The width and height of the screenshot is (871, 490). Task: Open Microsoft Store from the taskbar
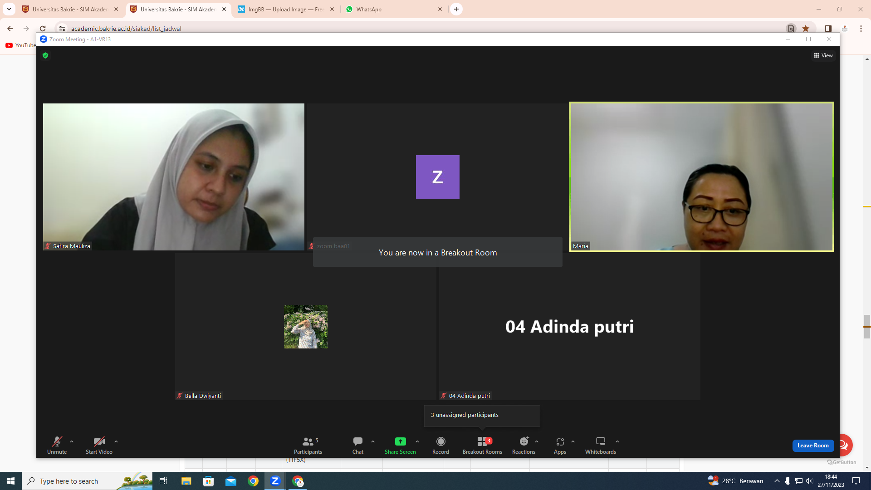[x=209, y=481]
